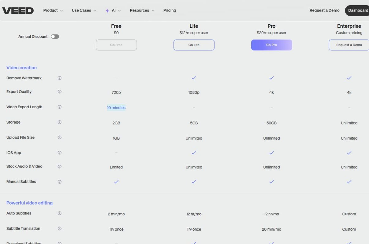Enable the Annual Discount toggle

pyautogui.click(x=55, y=36)
